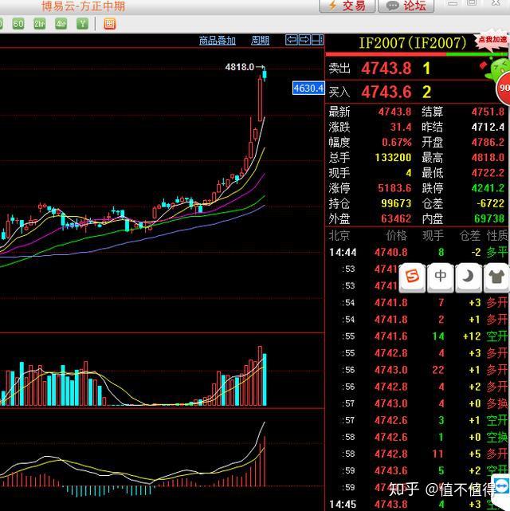Toggle the split-panel icon beside the arrows

click(317, 40)
